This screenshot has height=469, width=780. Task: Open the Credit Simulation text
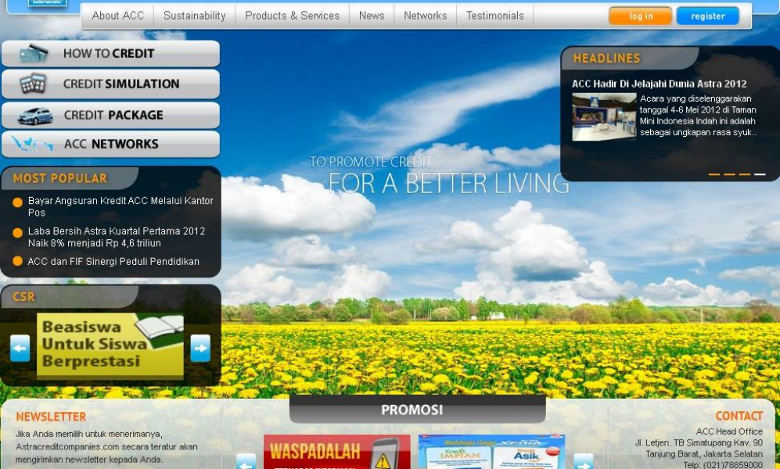(121, 84)
